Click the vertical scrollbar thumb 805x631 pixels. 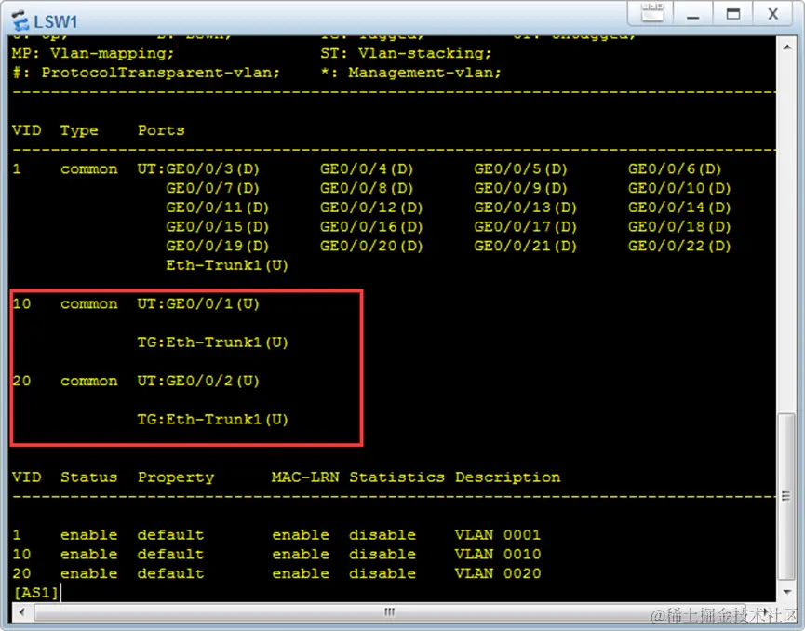[x=787, y=496]
